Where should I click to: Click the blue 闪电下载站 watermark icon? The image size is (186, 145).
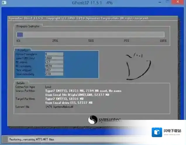[156, 132]
